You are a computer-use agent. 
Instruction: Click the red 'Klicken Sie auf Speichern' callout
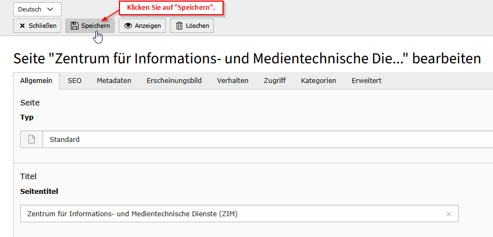[171, 8]
